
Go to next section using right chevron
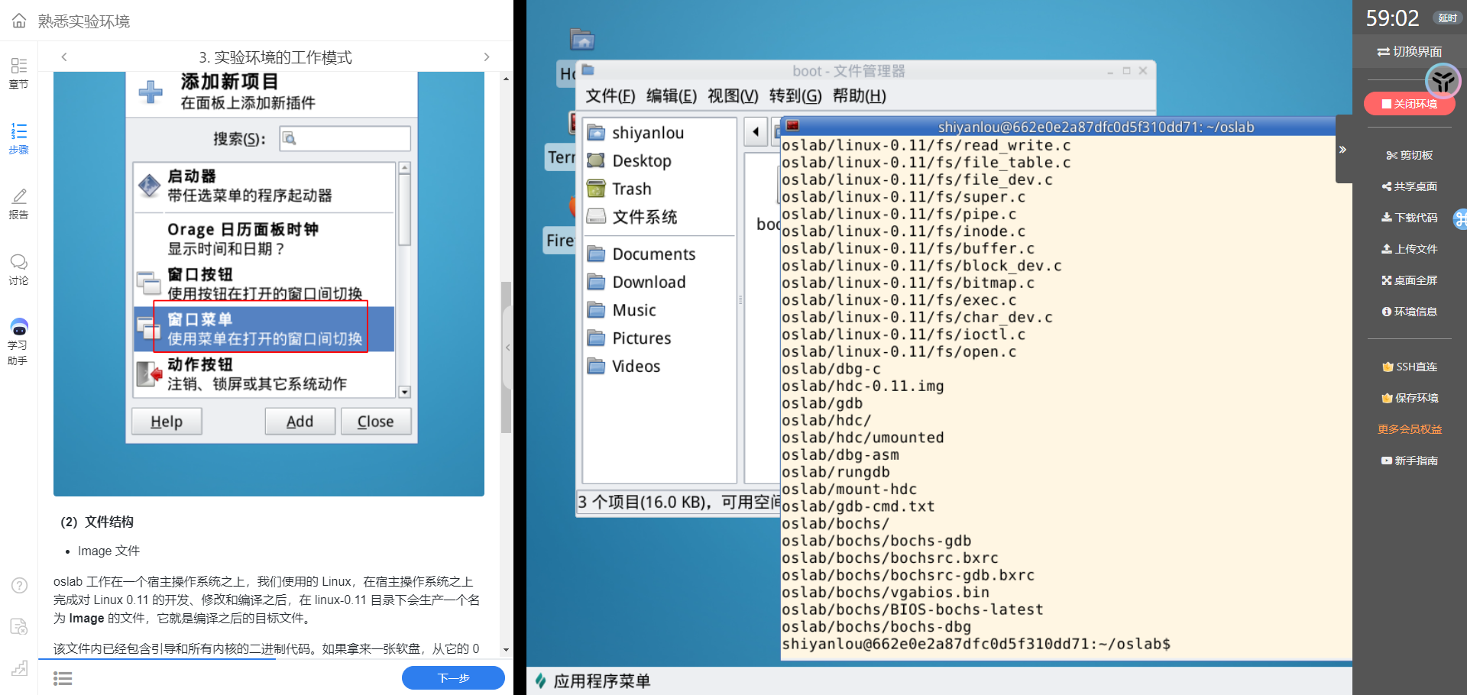pyautogui.click(x=487, y=57)
